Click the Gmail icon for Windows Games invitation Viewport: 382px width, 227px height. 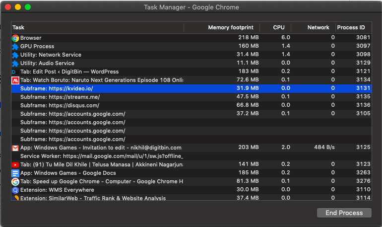point(15,148)
